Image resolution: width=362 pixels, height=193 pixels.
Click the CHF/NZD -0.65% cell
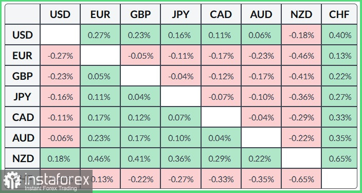point(301,179)
